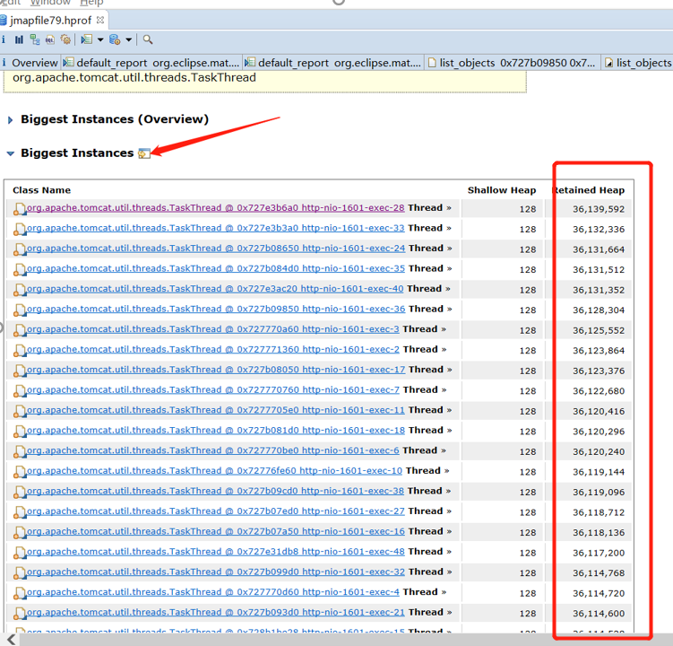Click the horizontal scrollbar left arrow
673x646 pixels.
(11, 640)
